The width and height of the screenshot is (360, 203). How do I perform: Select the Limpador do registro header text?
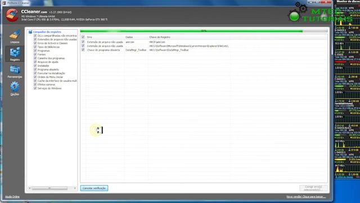pyautogui.click(x=47, y=32)
